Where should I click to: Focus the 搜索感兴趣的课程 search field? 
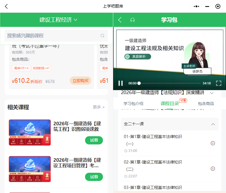pos(56,36)
